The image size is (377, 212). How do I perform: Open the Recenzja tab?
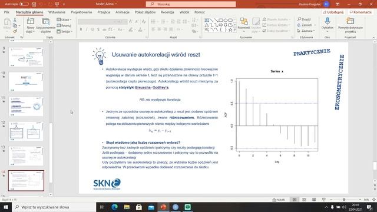pos(167,12)
